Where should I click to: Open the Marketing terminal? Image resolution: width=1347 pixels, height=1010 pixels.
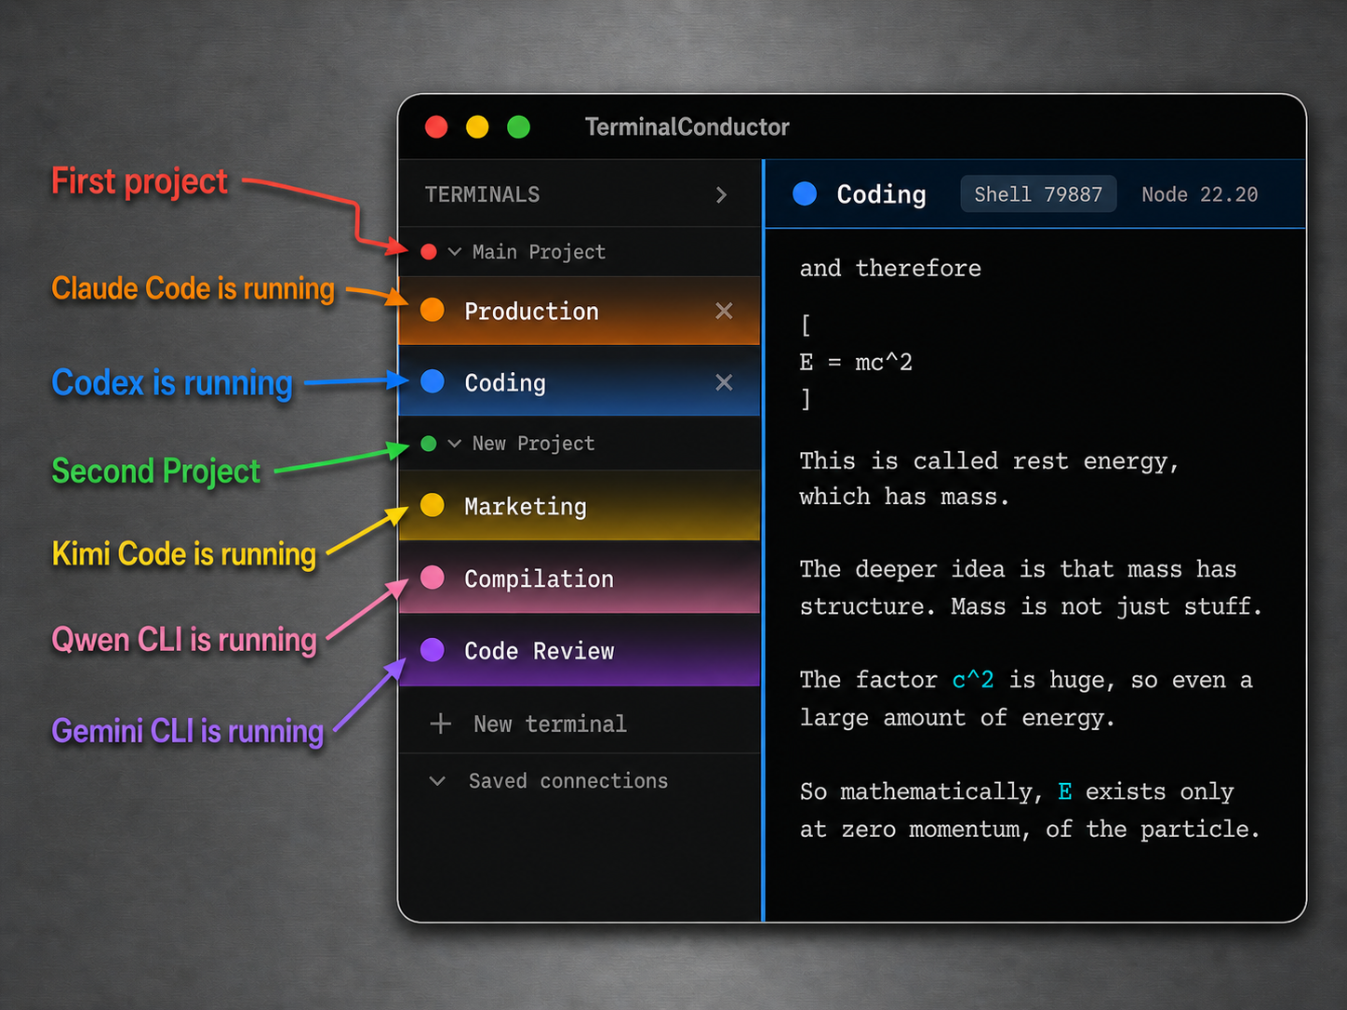[x=579, y=506]
